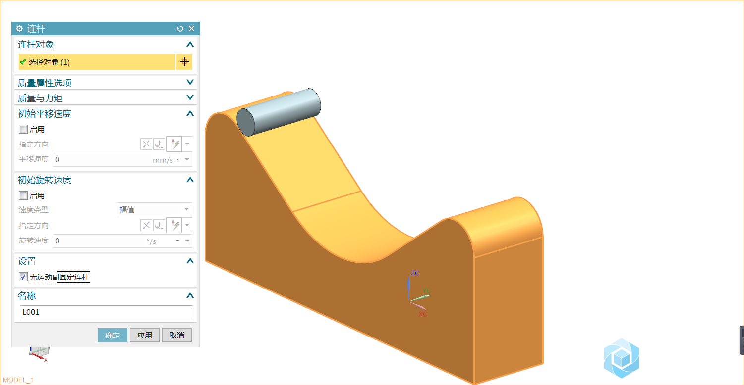Collapse the 初始平移速度 section
The width and height of the screenshot is (744, 385).
pyautogui.click(x=190, y=113)
